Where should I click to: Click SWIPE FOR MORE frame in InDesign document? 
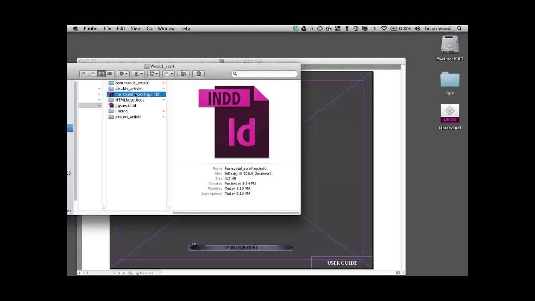241,247
